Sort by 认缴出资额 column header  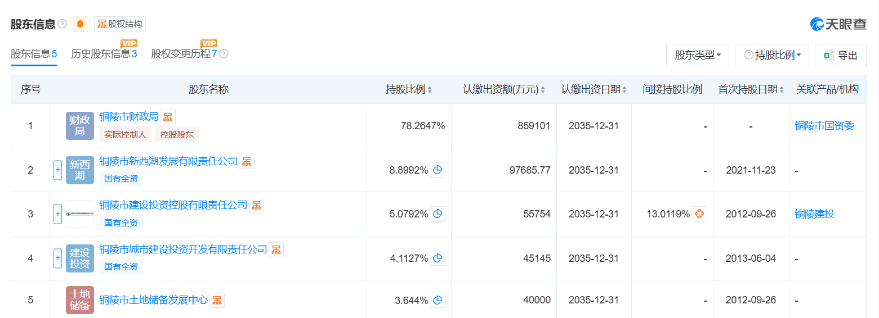coord(504,89)
